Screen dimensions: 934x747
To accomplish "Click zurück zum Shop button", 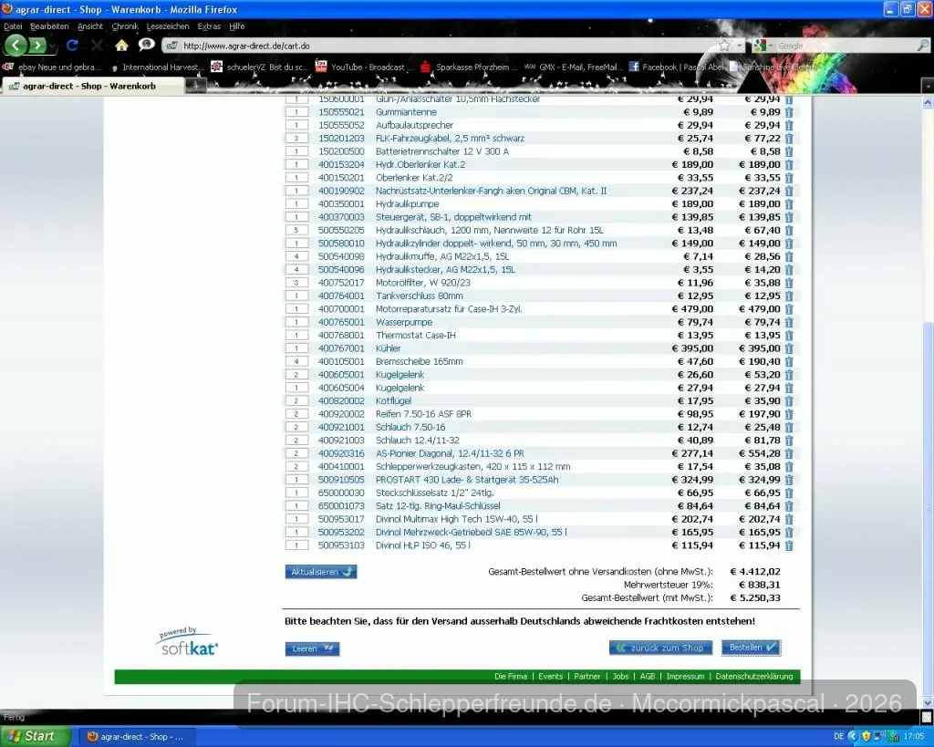I will (660, 648).
